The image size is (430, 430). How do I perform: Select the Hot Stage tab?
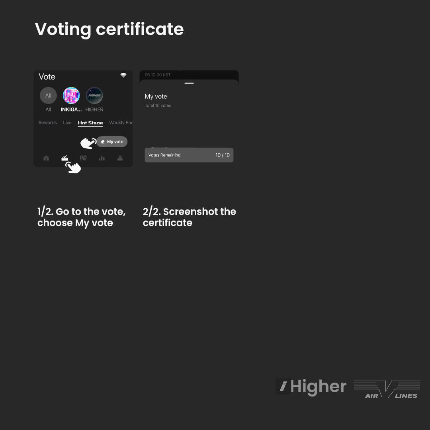[90, 123]
